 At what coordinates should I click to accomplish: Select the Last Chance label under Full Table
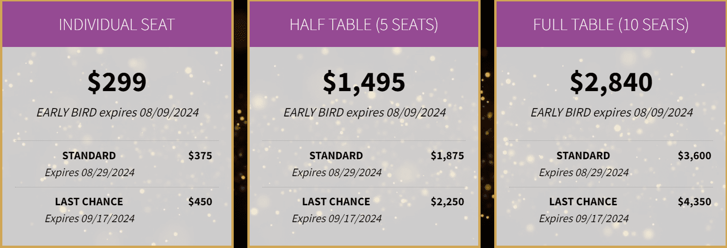[x=583, y=201]
